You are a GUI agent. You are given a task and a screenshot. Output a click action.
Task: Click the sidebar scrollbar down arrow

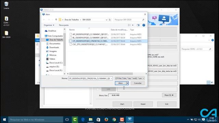pyautogui.click(x=64, y=74)
